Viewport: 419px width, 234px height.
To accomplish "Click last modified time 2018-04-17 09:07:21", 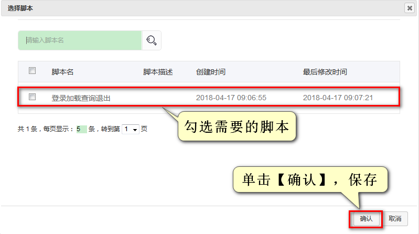I will point(338,98).
